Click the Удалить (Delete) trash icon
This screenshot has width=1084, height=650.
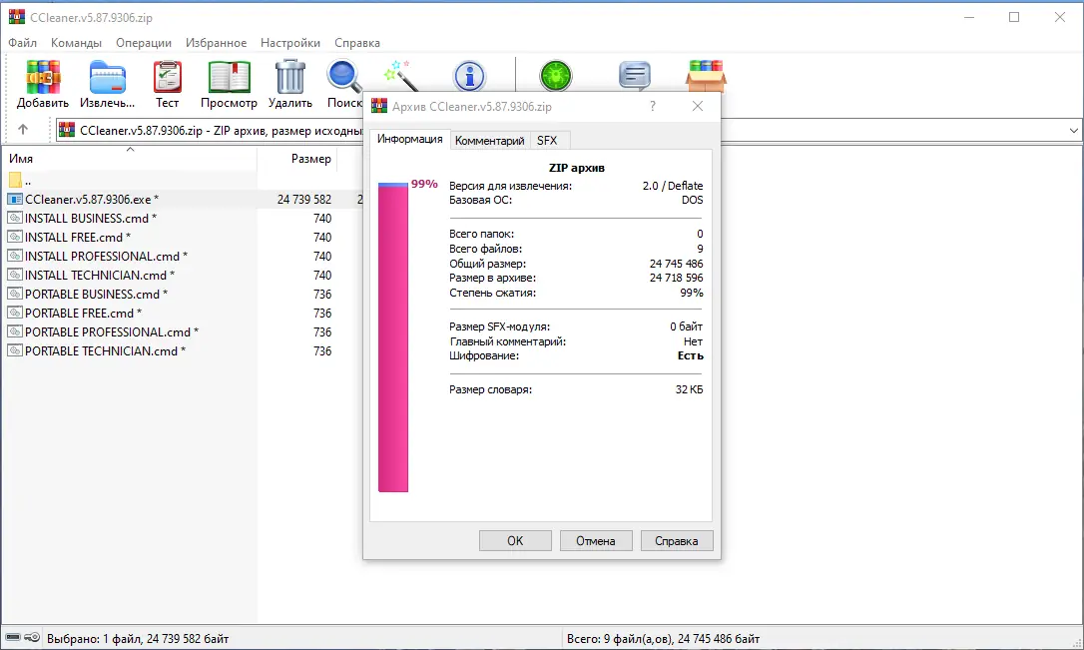pos(290,77)
